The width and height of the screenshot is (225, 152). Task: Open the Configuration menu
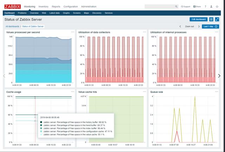[x=71, y=7]
